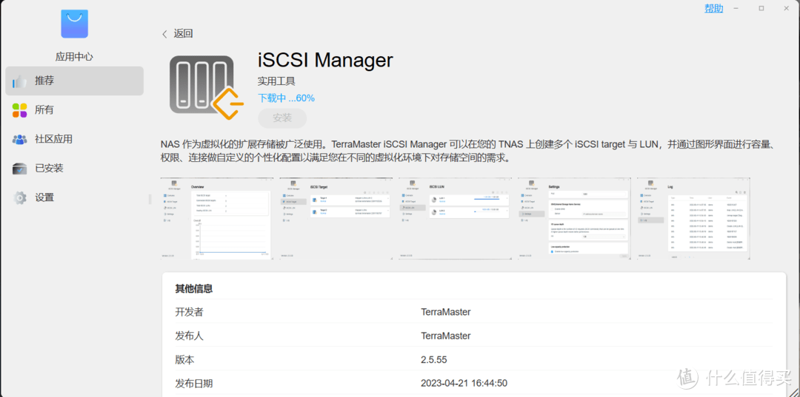The width and height of the screenshot is (800, 397).
Task: Click the version value 2.5.55
Action: click(433, 359)
